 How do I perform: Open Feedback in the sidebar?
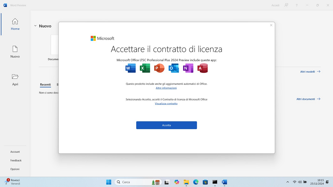click(16, 160)
